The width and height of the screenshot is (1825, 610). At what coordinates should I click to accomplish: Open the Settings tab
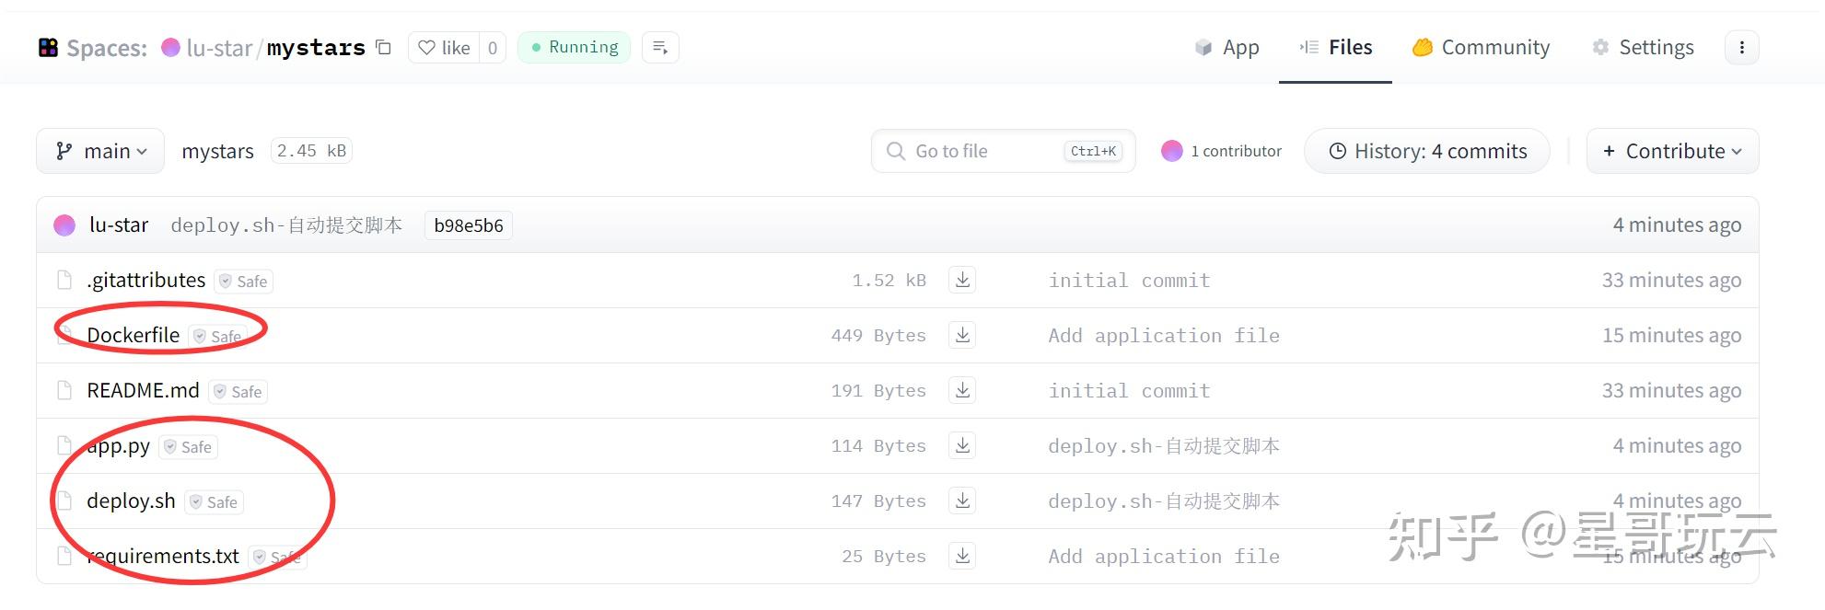pyautogui.click(x=1643, y=47)
